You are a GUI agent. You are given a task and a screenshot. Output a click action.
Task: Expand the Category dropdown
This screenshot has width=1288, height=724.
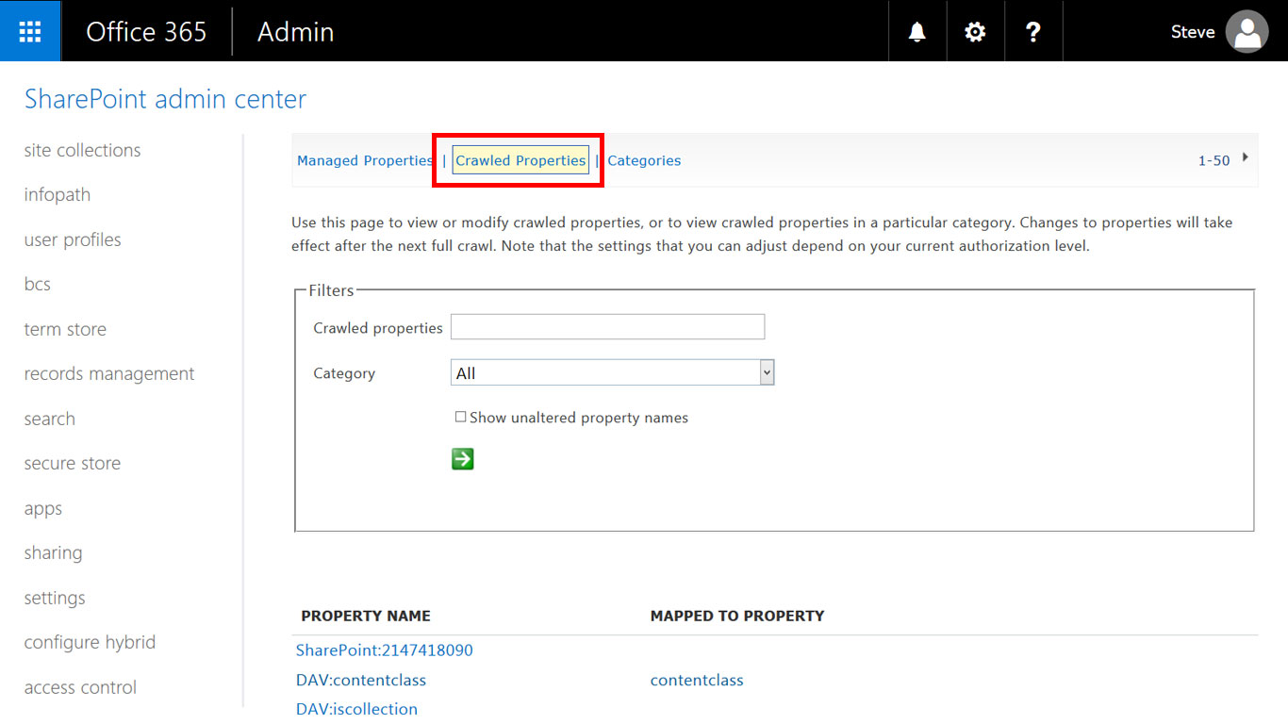[x=767, y=373]
